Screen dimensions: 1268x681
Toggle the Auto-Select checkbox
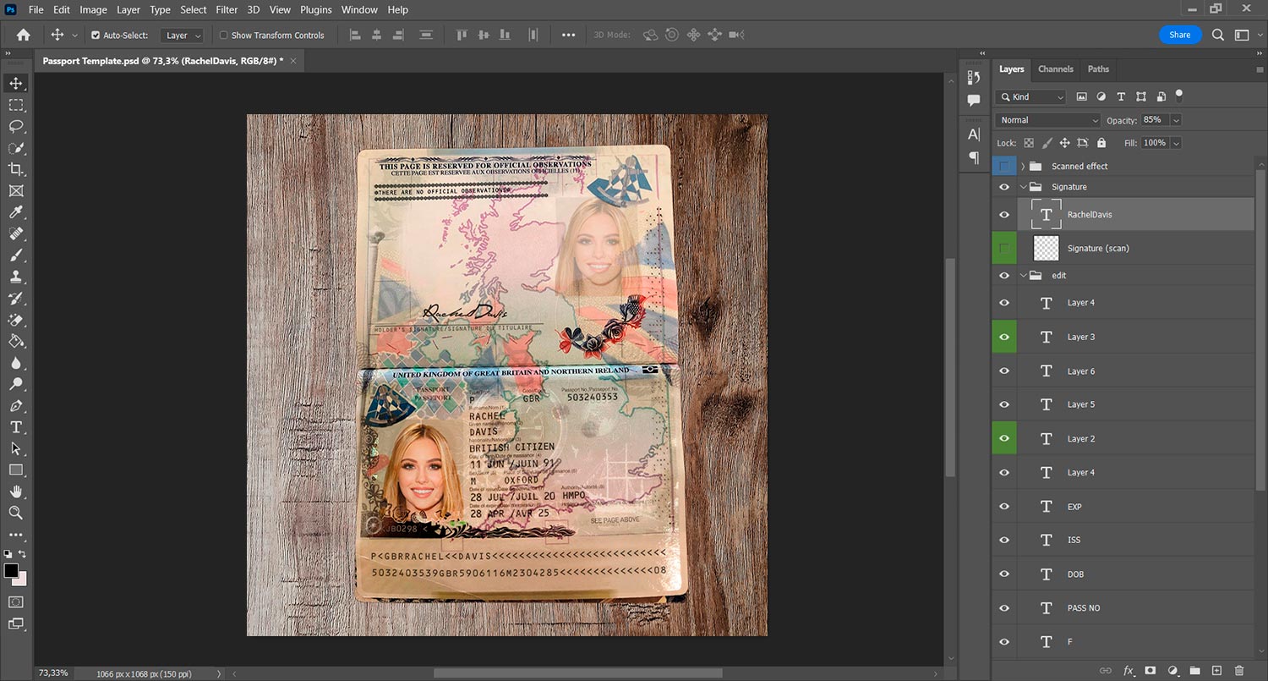[96, 36]
